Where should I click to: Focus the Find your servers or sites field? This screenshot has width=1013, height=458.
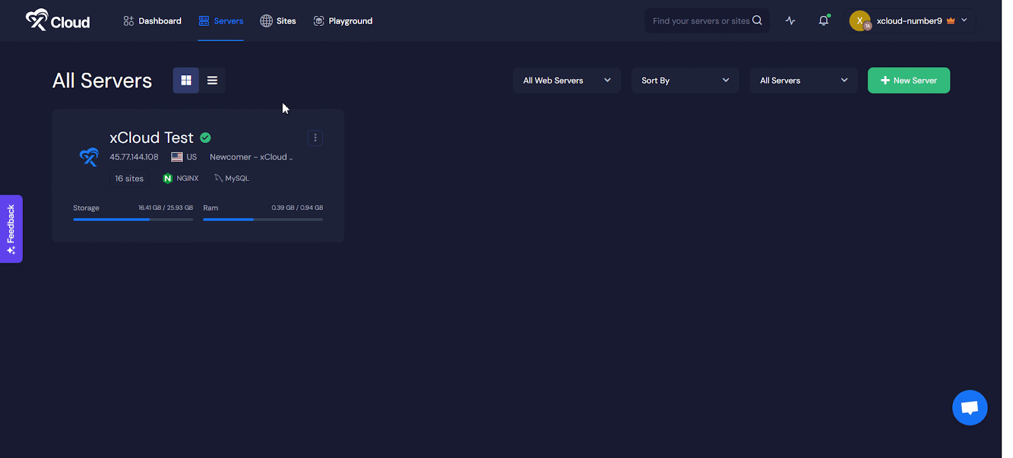click(x=707, y=21)
